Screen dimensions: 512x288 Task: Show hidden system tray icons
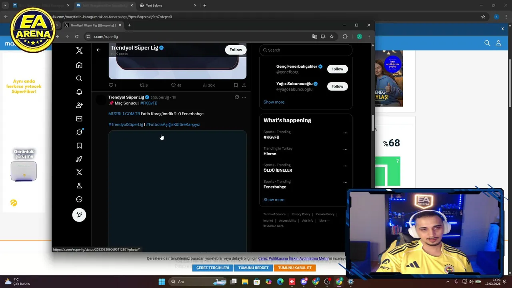click(448, 282)
